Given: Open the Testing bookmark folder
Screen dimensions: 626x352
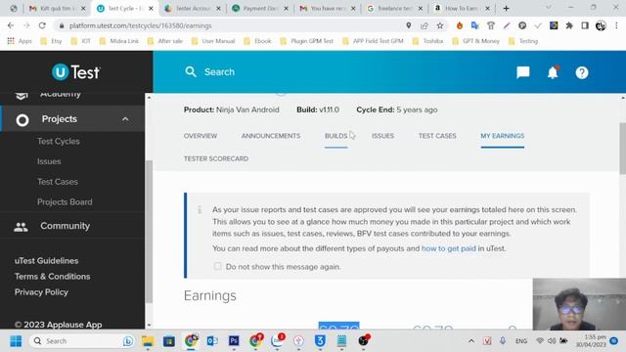Looking at the screenshot, I should 523,41.
